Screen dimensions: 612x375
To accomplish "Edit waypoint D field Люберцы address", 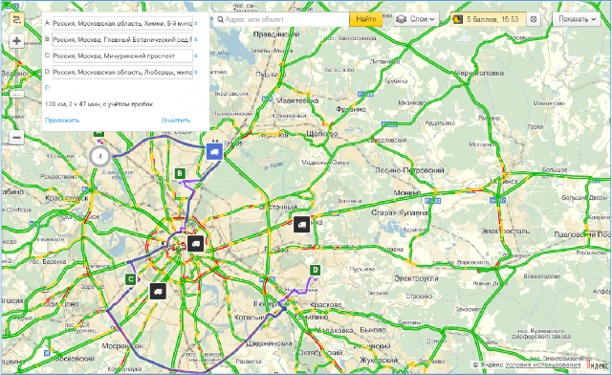I will 122,72.
